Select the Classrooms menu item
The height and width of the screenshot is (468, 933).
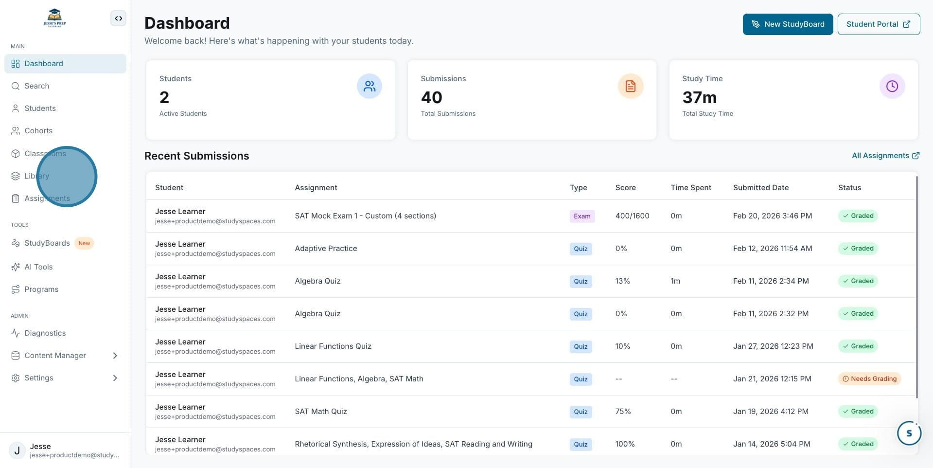[65, 154]
